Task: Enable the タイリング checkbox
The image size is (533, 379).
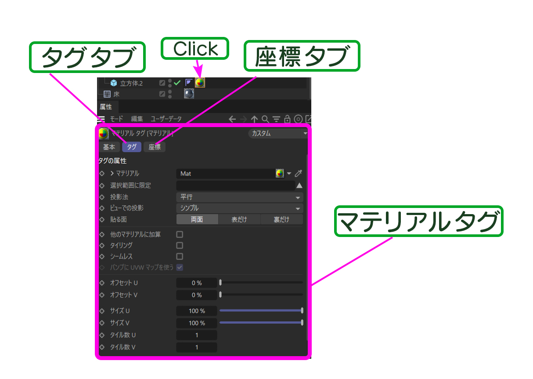Action: pyautogui.click(x=180, y=246)
